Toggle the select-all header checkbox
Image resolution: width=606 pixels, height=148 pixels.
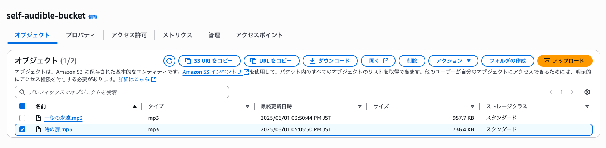(22, 106)
